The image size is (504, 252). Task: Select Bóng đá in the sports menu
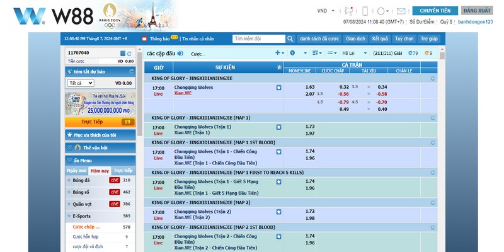pos(83,180)
